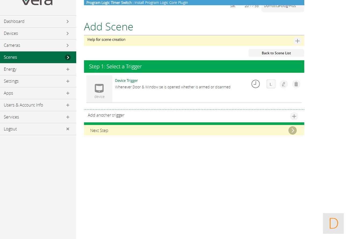Click the clock schedule icon on Device Trigger
This screenshot has width=349, height=239.
pyautogui.click(x=255, y=84)
